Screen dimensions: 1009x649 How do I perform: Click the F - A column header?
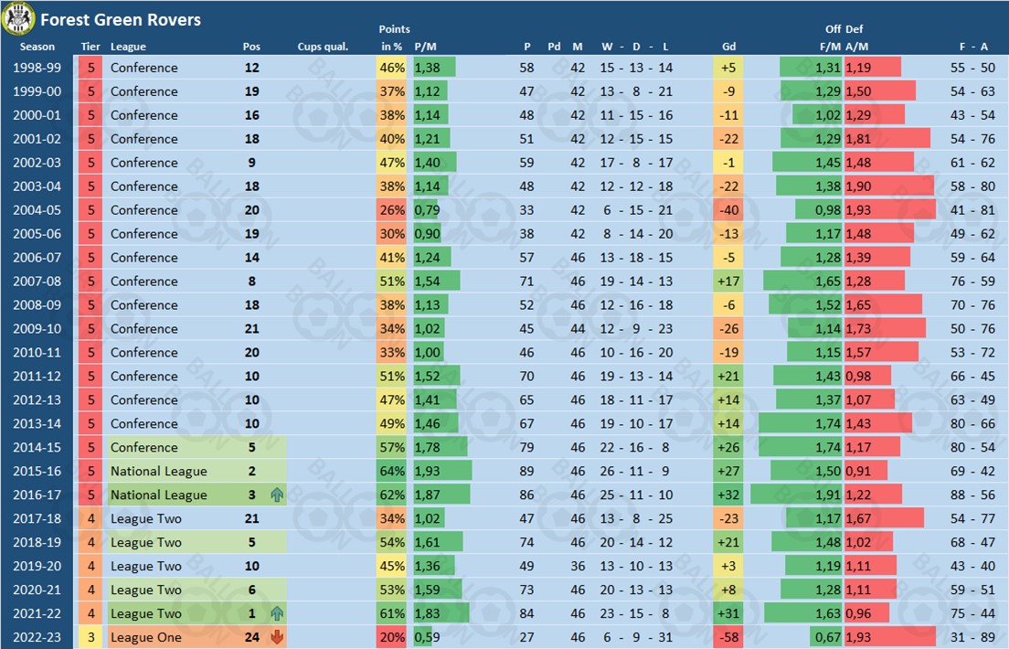[x=972, y=47]
